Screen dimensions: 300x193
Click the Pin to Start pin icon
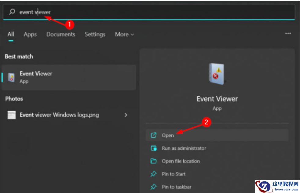(x=154, y=174)
